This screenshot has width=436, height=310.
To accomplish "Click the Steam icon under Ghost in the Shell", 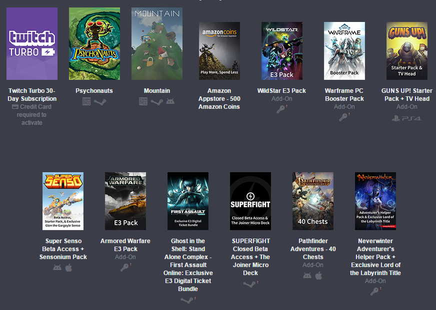I will (186, 300).
